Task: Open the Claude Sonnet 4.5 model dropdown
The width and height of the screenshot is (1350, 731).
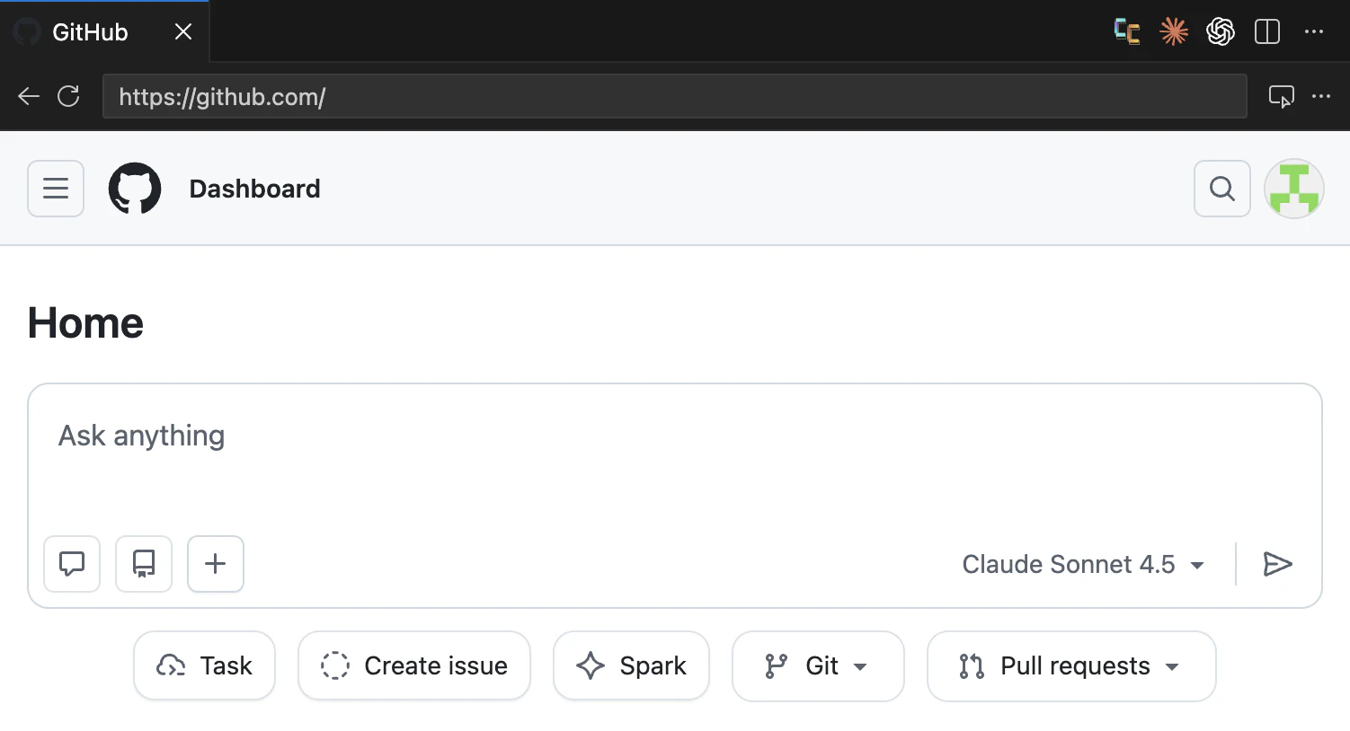Action: click(x=1083, y=564)
